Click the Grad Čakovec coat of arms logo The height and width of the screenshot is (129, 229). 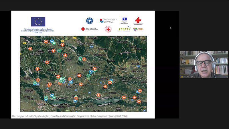(125, 21)
